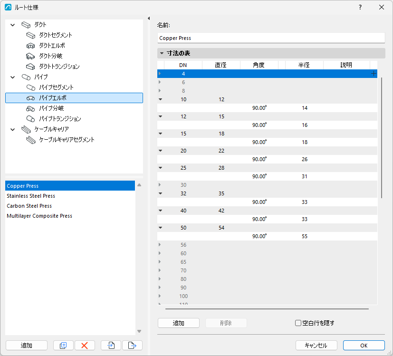This screenshot has height=356, width=393.
Task: Click the キャンセル button
Action: 316,345
